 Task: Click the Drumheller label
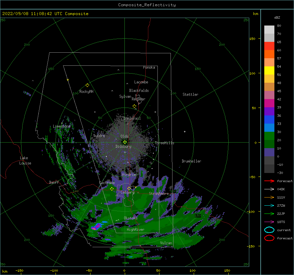(x=191, y=161)
